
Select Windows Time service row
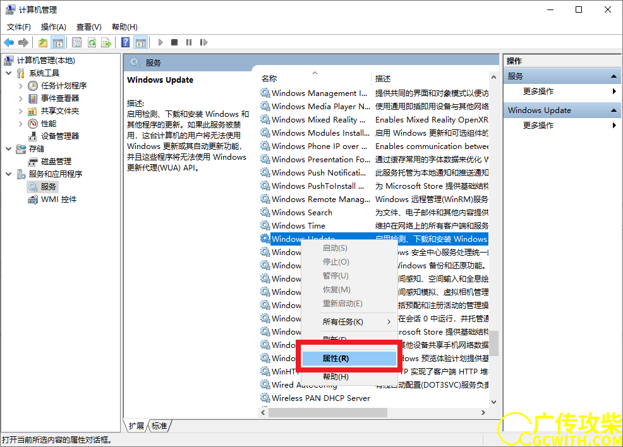coord(374,226)
